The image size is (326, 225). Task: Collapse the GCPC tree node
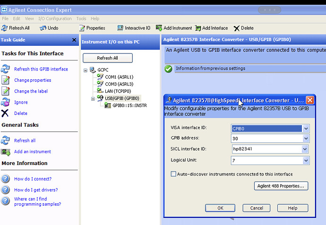pyautogui.click(x=86, y=70)
